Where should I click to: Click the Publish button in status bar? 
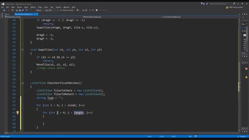pyautogui.click(x=242, y=136)
